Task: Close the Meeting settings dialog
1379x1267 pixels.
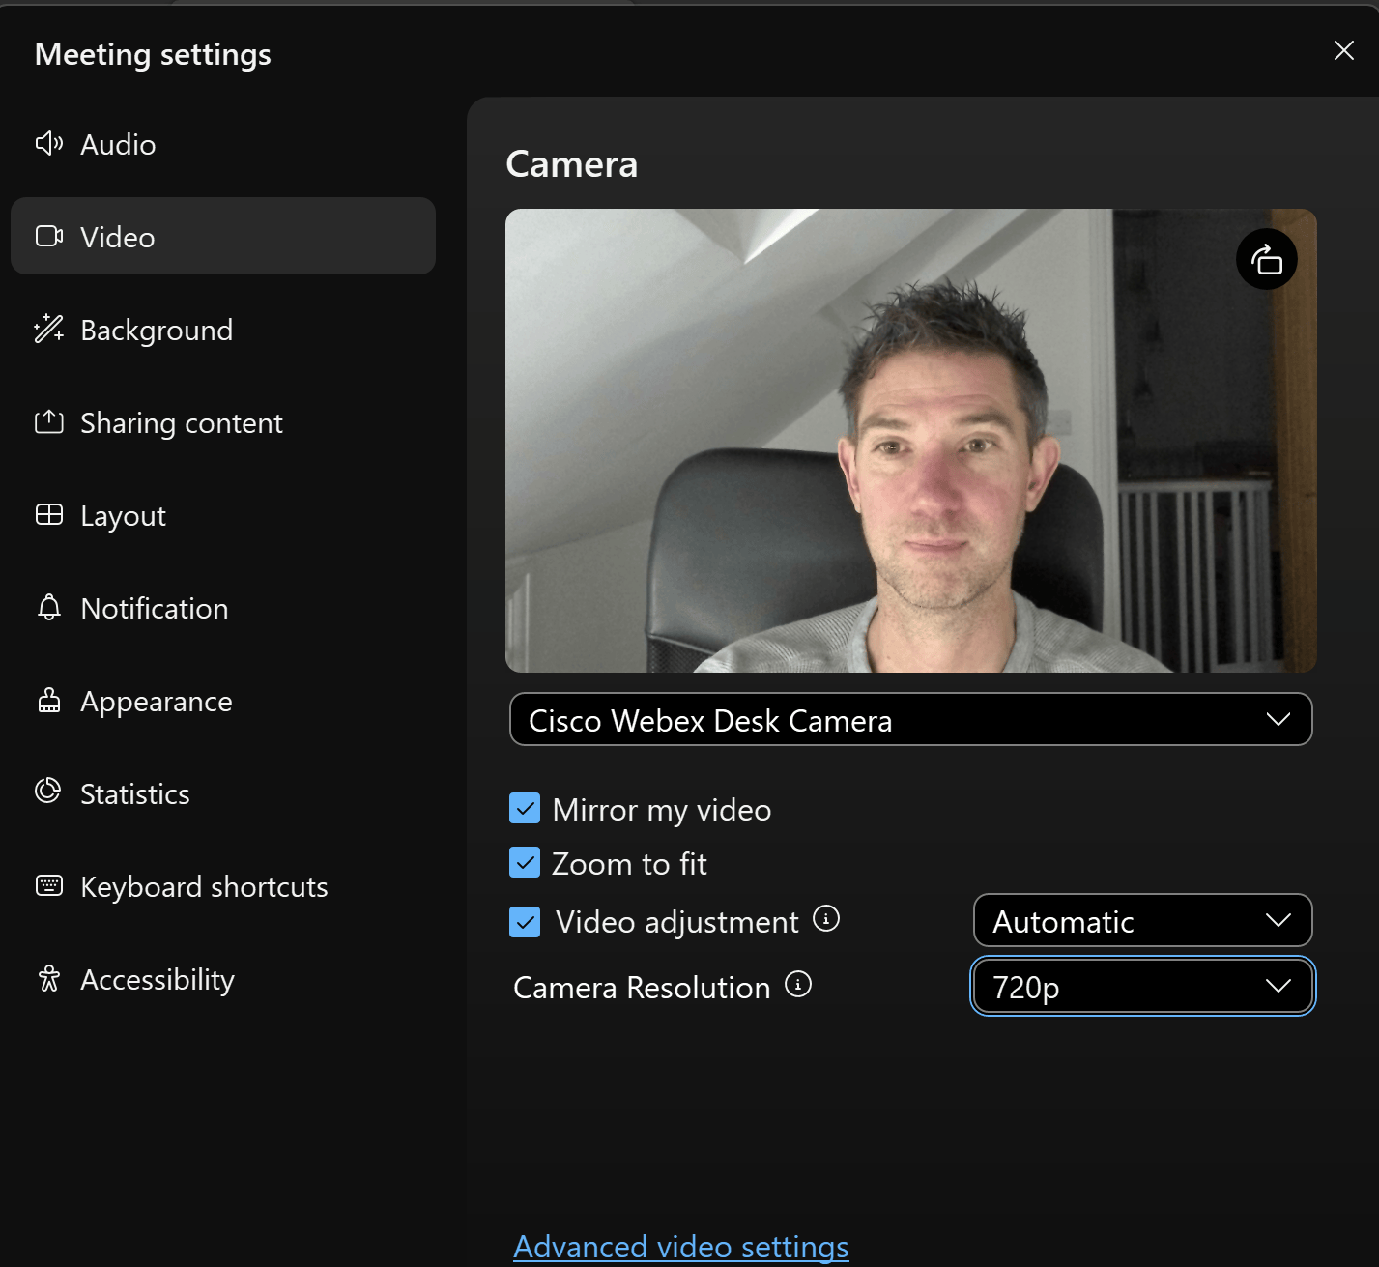Action: click(1343, 50)
